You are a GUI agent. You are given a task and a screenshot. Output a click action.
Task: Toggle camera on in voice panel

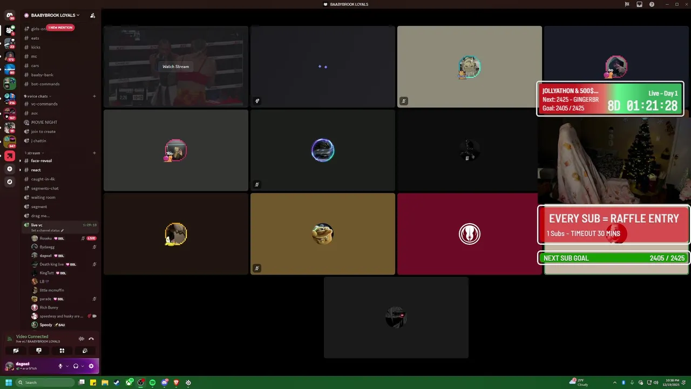16,351
